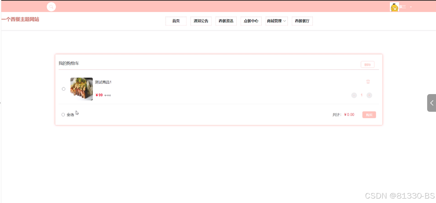Click the quantity value 1
The width and height of the screenshot is (436, 203).
[x=362, y=95]
